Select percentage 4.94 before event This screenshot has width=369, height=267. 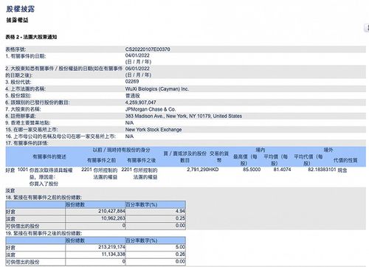click(180, 211)
